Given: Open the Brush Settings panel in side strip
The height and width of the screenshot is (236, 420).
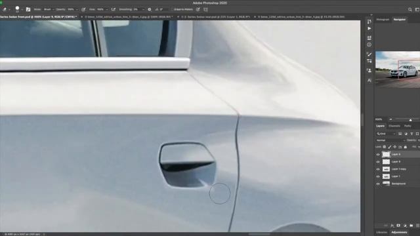Looking at the screenshot, I should 369,54.
